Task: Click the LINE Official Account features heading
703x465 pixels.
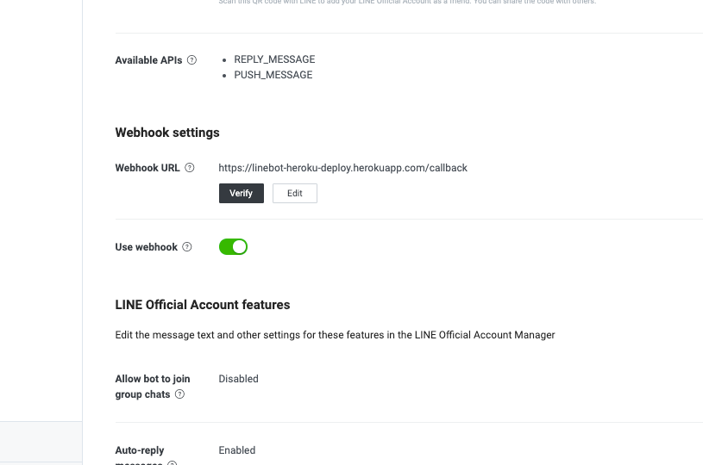Action: (203, 305)
